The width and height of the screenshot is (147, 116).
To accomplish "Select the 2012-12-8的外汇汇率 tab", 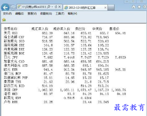I will 85,8.
